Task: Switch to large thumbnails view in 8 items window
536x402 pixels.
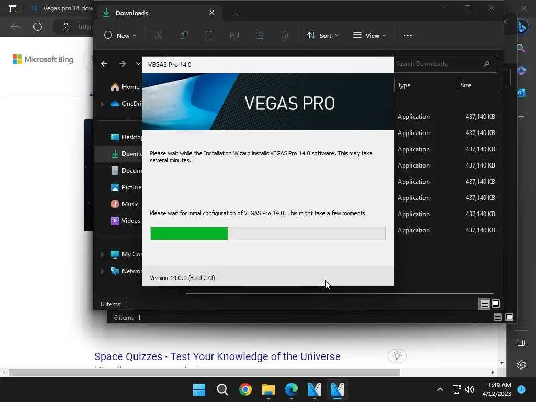Action: click(x=496, y=304)
